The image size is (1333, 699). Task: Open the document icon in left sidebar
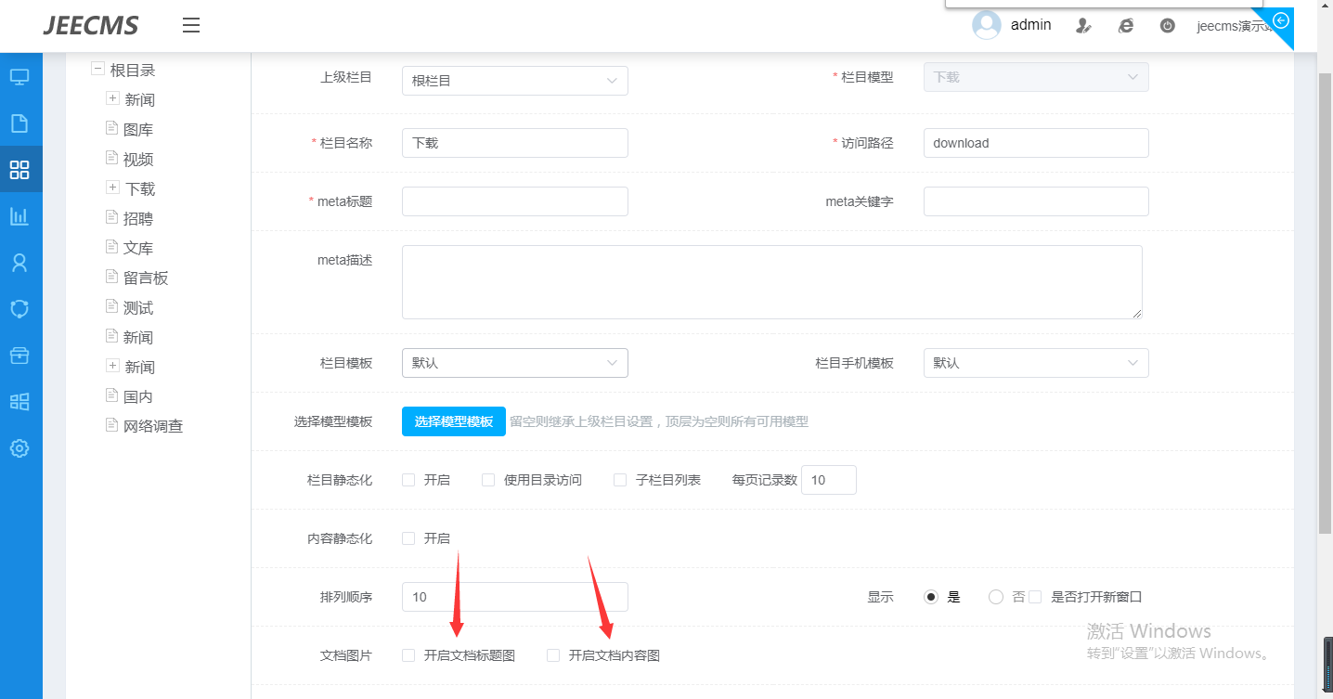[19, 123]
